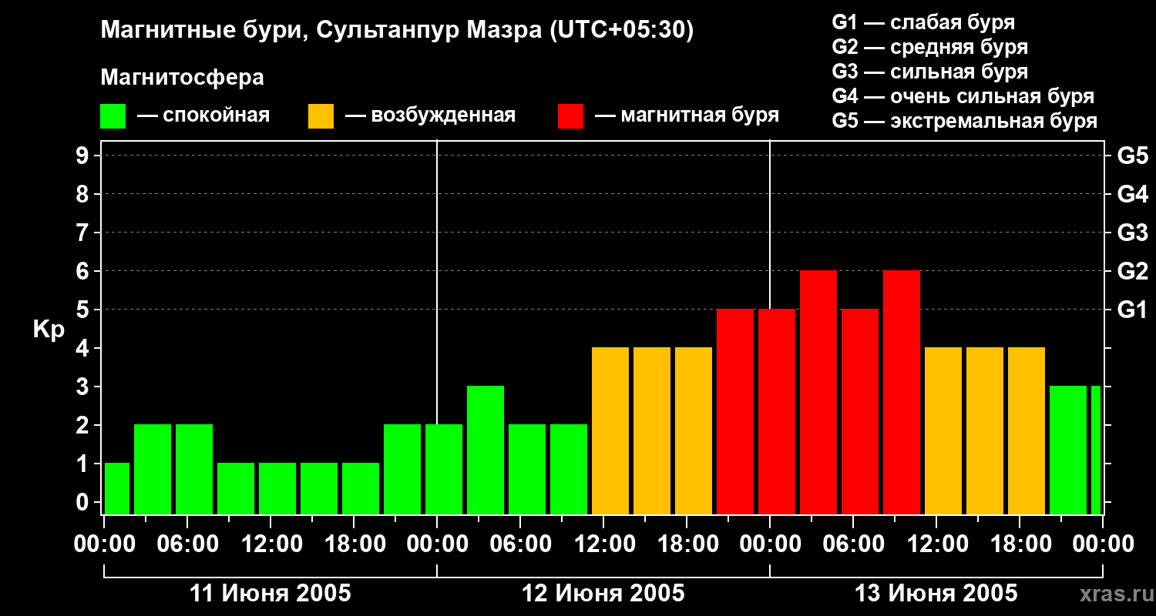The width and height of the screenshot is (1156, 616).
Task: Click first orange Kp 4 bar at 12:00 on 12 June
Action: tap(610, 430)
